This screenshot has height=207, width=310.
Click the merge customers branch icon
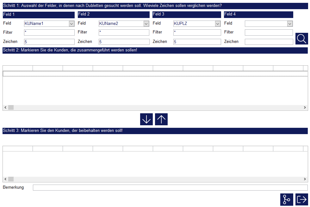[x=287, y=199]
